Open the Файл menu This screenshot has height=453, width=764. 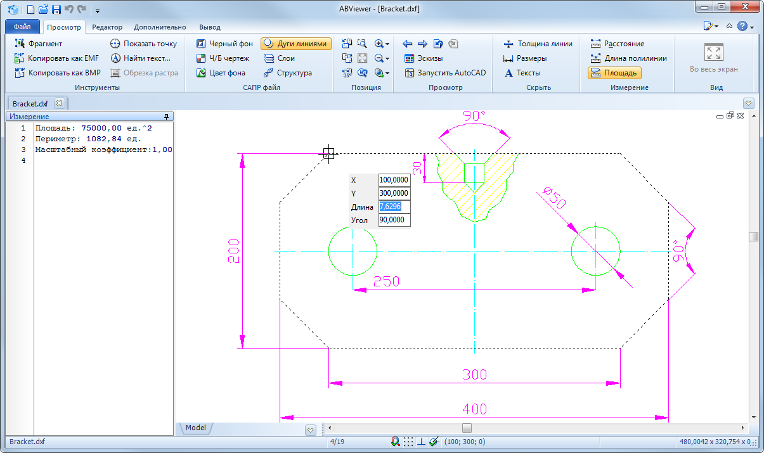click(22, 27)
